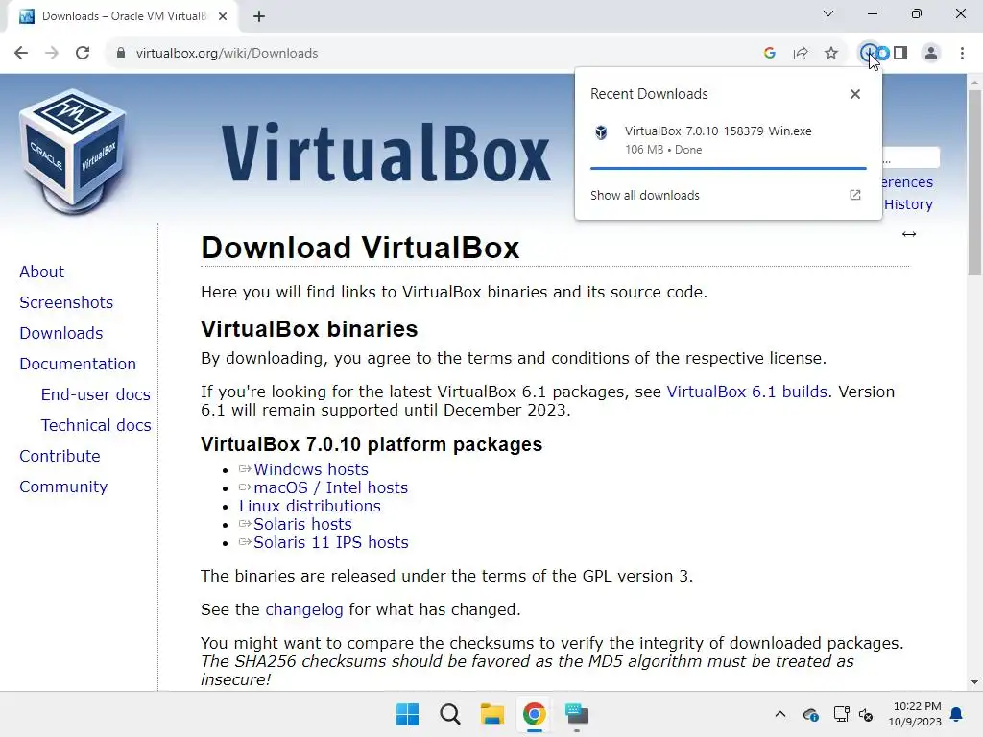This screenshot has width=983, height=737.
Task: Open Community in the sidebar
Action: [x=63, y=487]
